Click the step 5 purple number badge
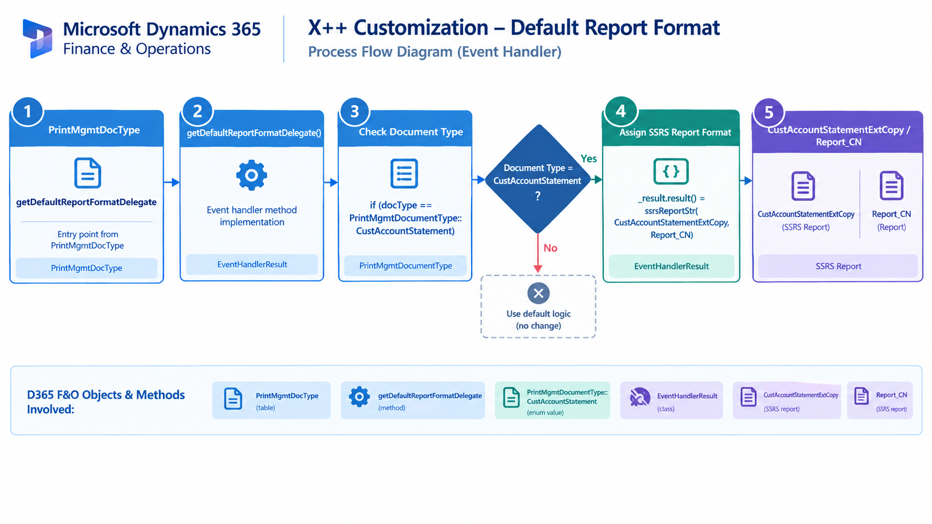 click(769, 112)
